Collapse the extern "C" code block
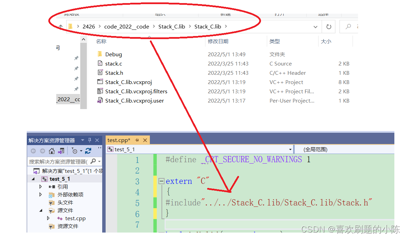 (162, 181)
